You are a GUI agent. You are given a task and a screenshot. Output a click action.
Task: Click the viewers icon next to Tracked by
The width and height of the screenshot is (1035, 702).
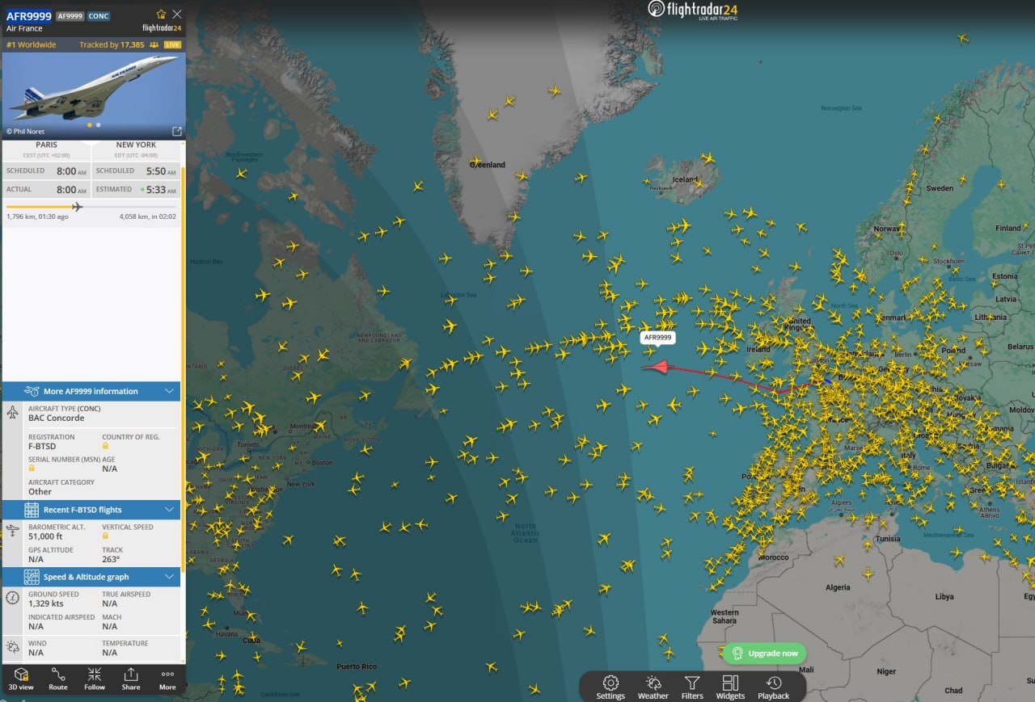(154, 45)
